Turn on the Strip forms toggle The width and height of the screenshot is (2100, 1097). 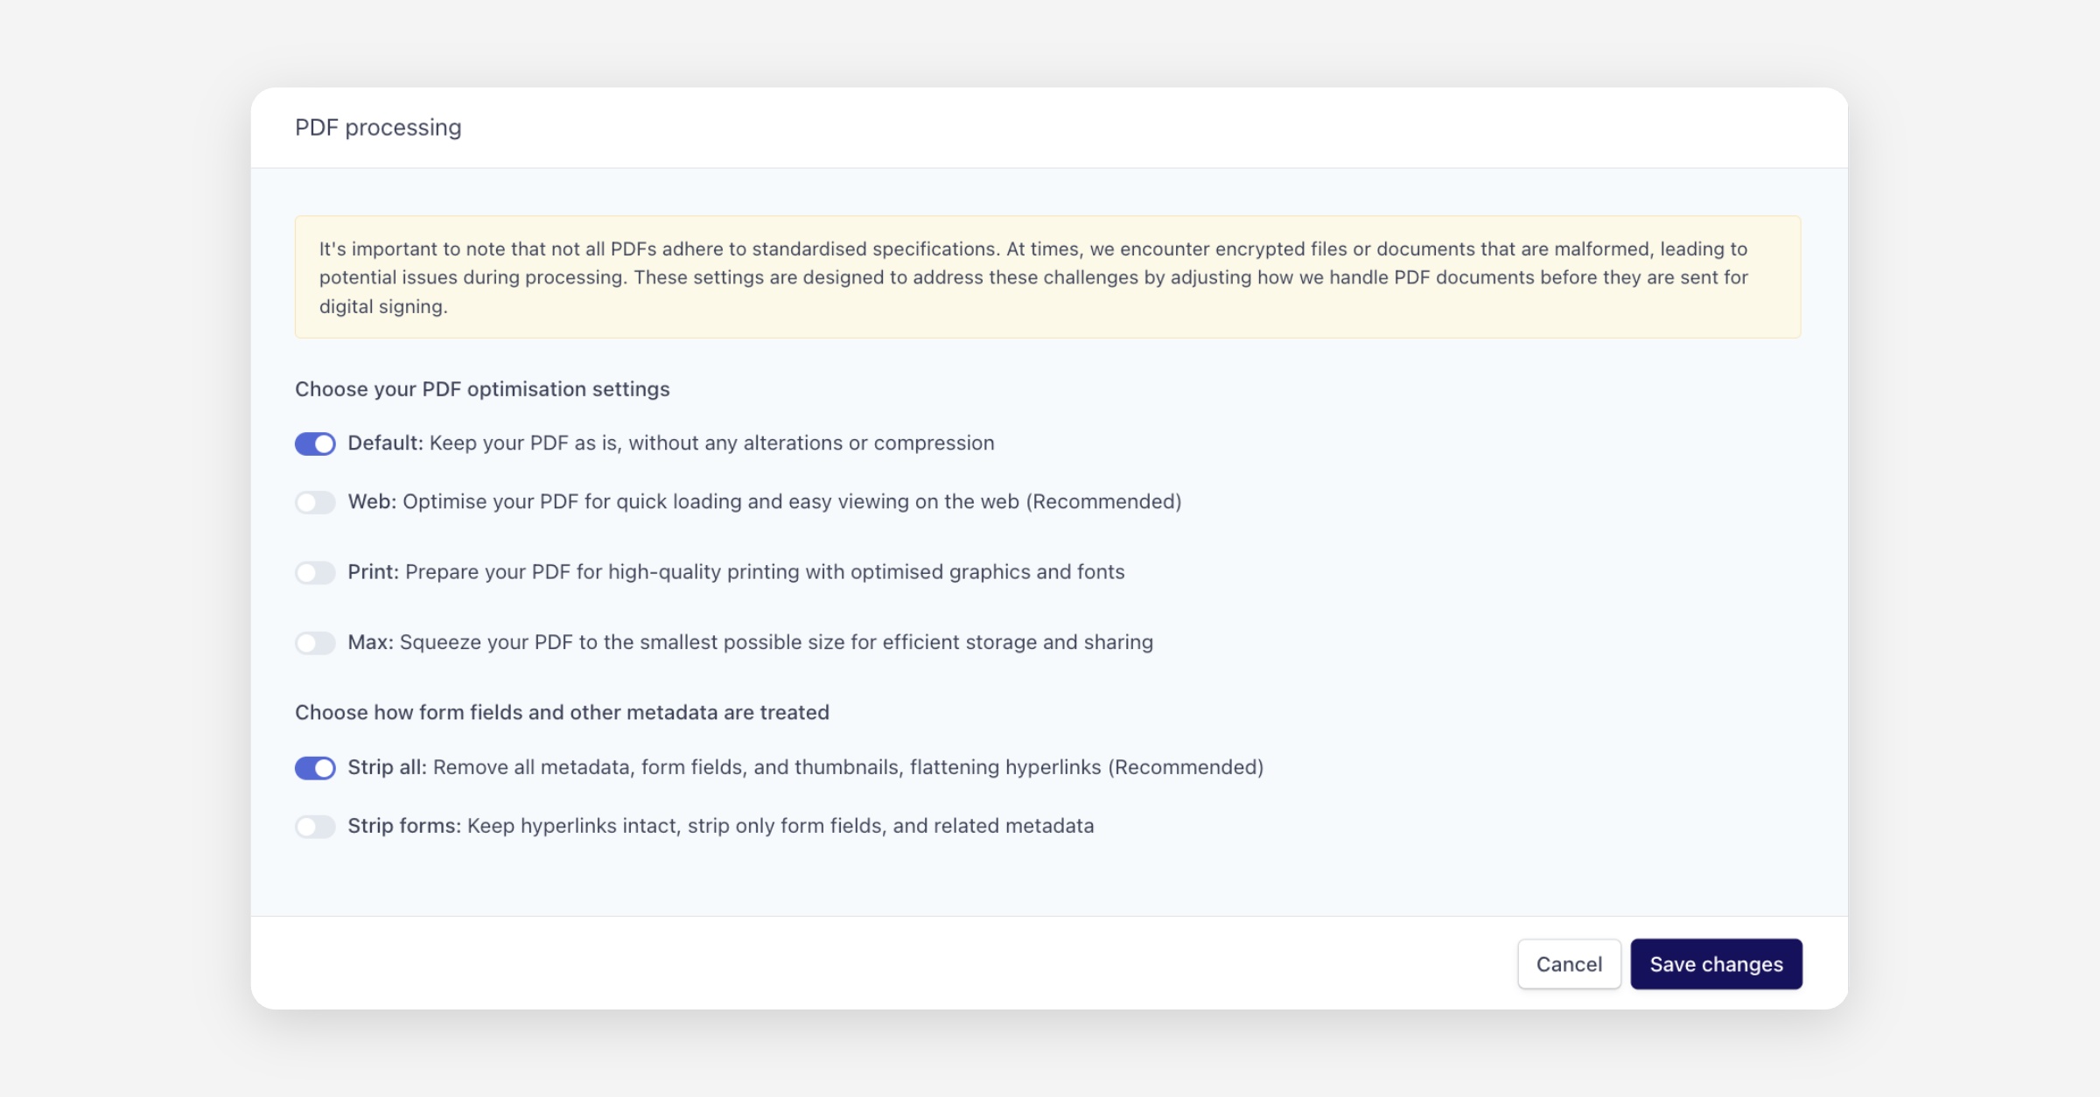[x=315, y=826]
